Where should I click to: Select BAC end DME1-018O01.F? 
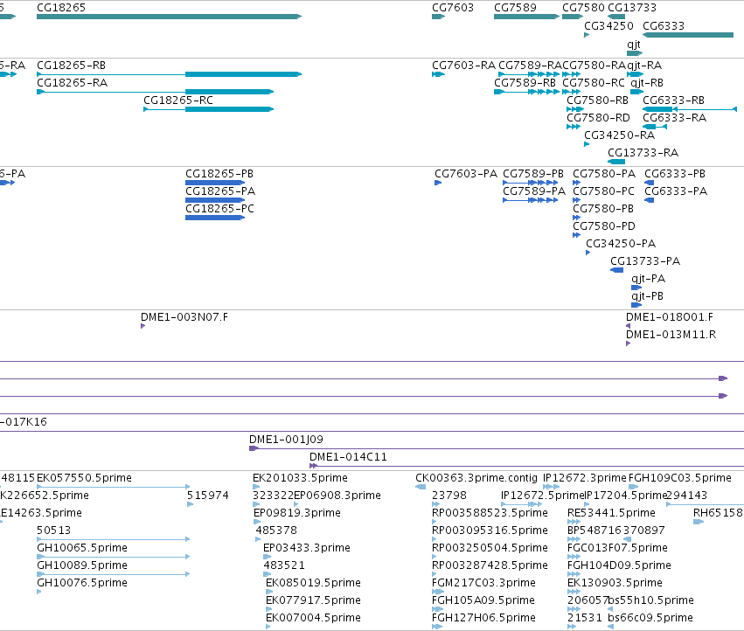coord(670,317)
